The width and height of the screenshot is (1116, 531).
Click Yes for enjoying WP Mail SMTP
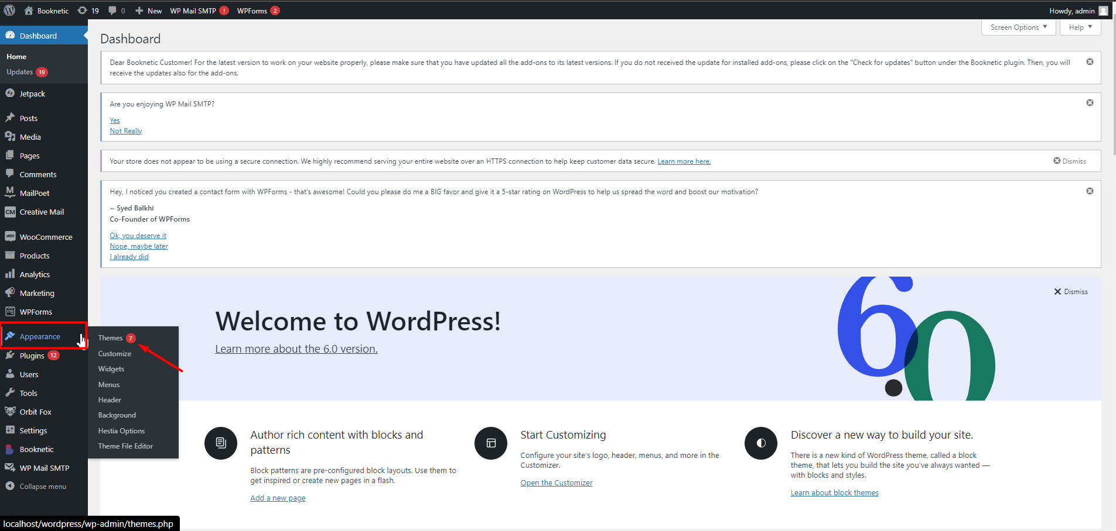point(115,120)
